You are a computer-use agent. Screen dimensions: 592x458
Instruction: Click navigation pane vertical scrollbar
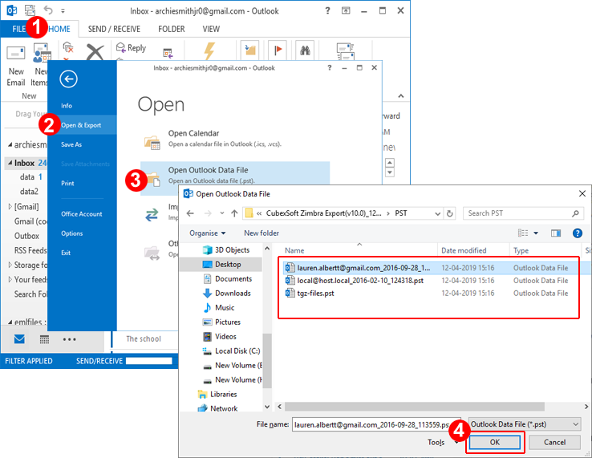coord(267,361)
